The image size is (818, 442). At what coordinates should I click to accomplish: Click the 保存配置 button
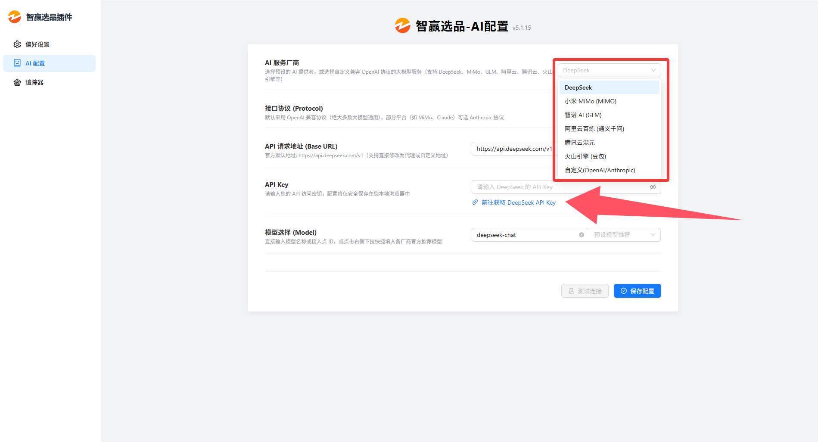[637, 291]
